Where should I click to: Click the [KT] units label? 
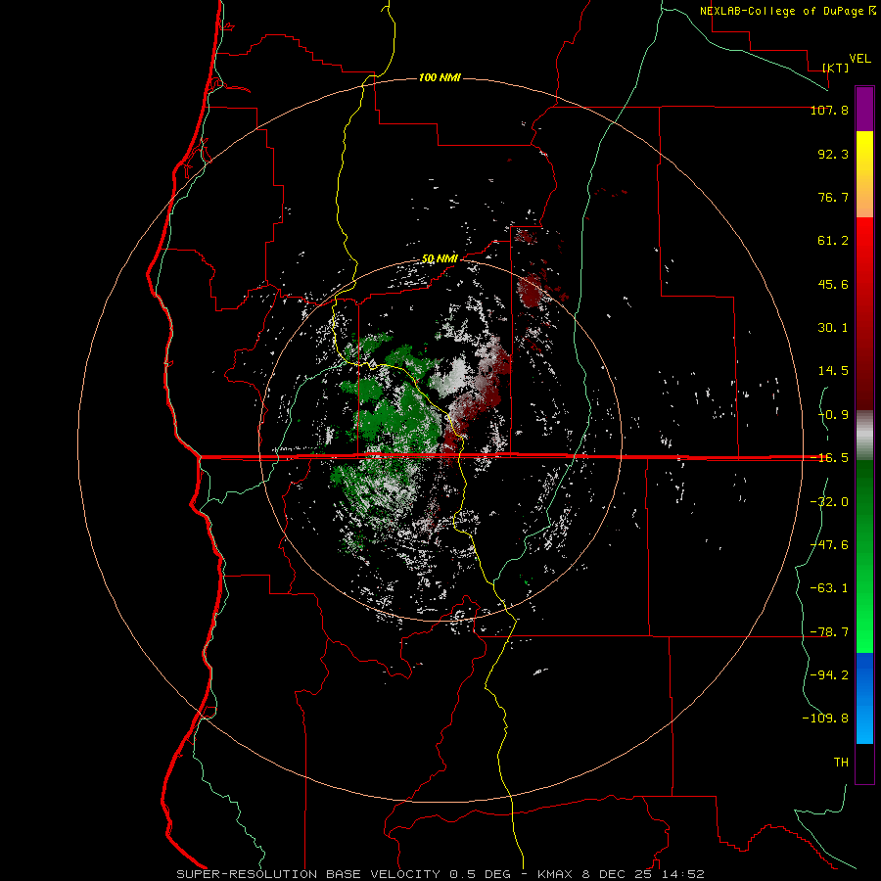(836, 68)
